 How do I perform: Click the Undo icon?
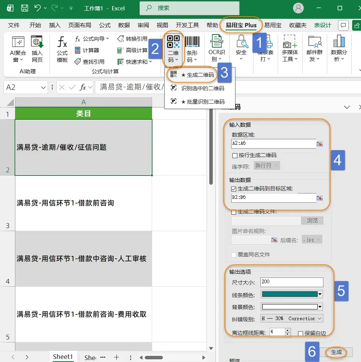pyautogui.click(x=37, y=8)
